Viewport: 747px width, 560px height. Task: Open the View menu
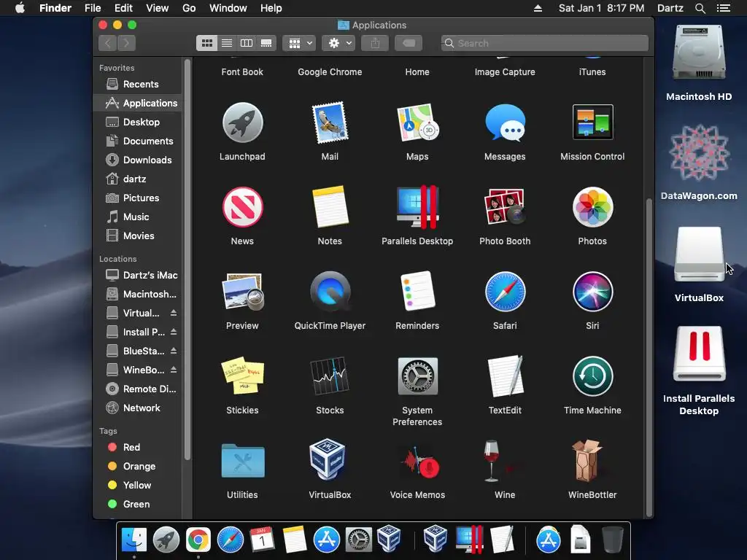pos(158,8)
